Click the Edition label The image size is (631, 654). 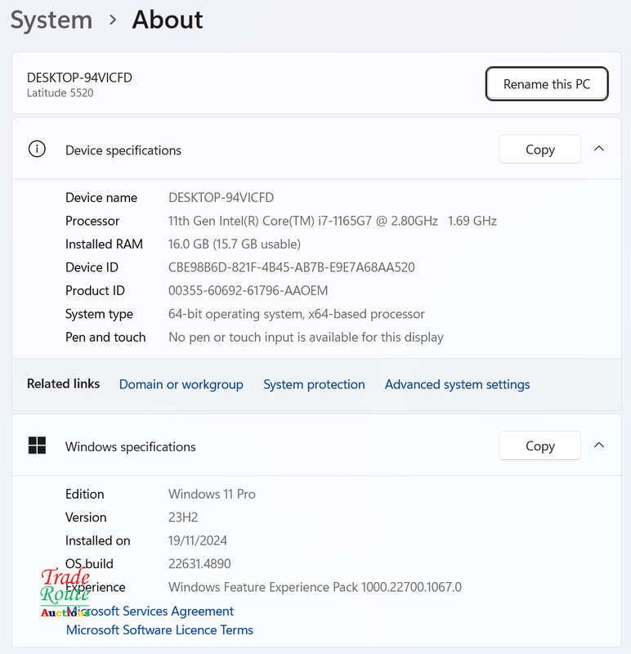85,494
